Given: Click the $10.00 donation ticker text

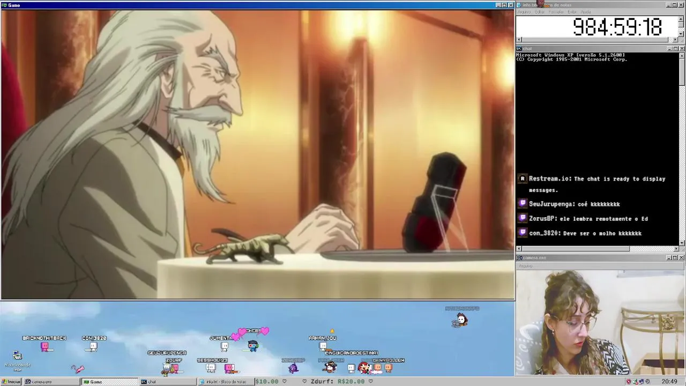Looking at the screenshot, I should coord(267,382).
